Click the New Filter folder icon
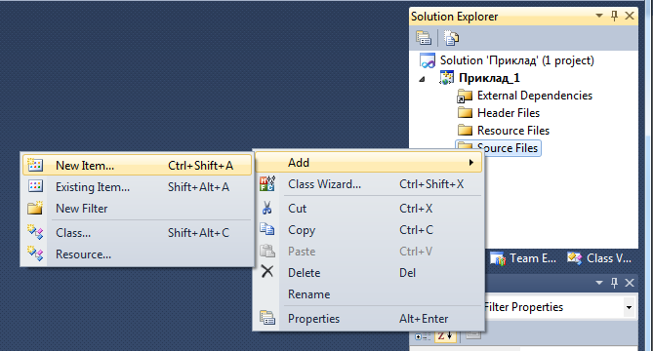 point(35,208)
